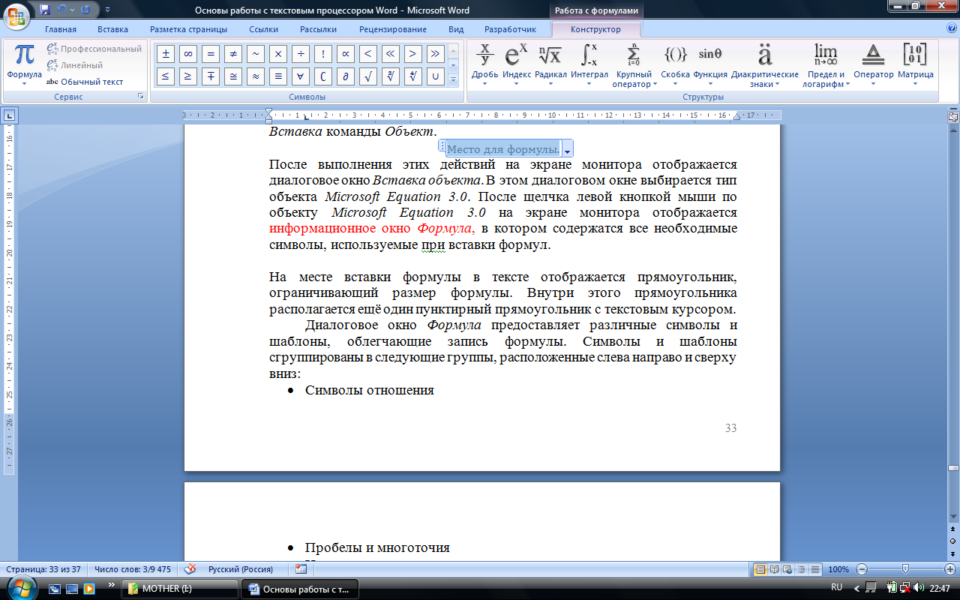Open Word Help question mark icon

[952, 28]
